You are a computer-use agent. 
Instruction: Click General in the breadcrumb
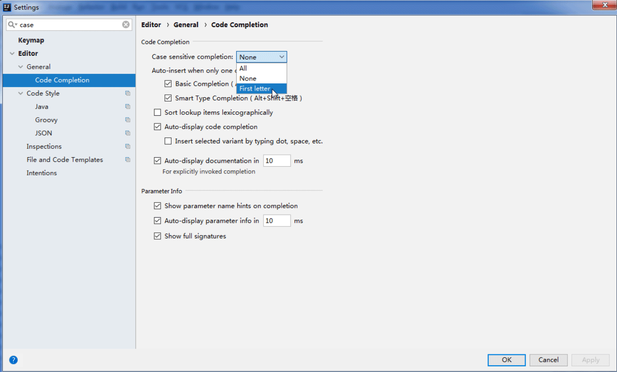pos(186,25)
